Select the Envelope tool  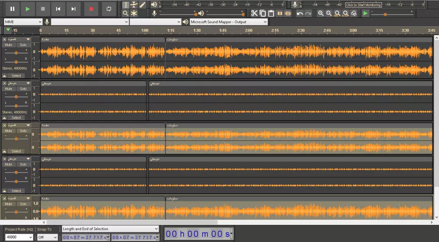[134, 5]
